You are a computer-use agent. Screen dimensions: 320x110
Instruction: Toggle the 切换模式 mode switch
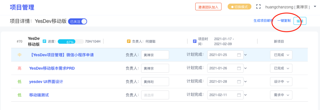point(239,7)
